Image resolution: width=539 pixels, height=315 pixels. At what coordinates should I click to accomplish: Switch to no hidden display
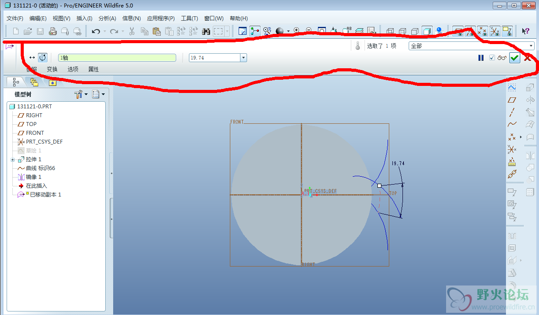[415, 31]
